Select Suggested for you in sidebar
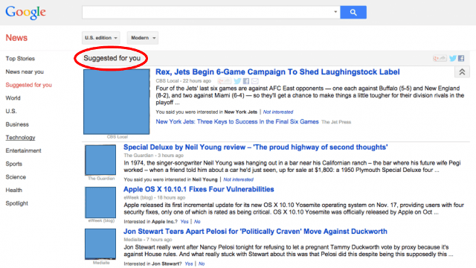The image size is (476, 268). click(x=28, y=85)
